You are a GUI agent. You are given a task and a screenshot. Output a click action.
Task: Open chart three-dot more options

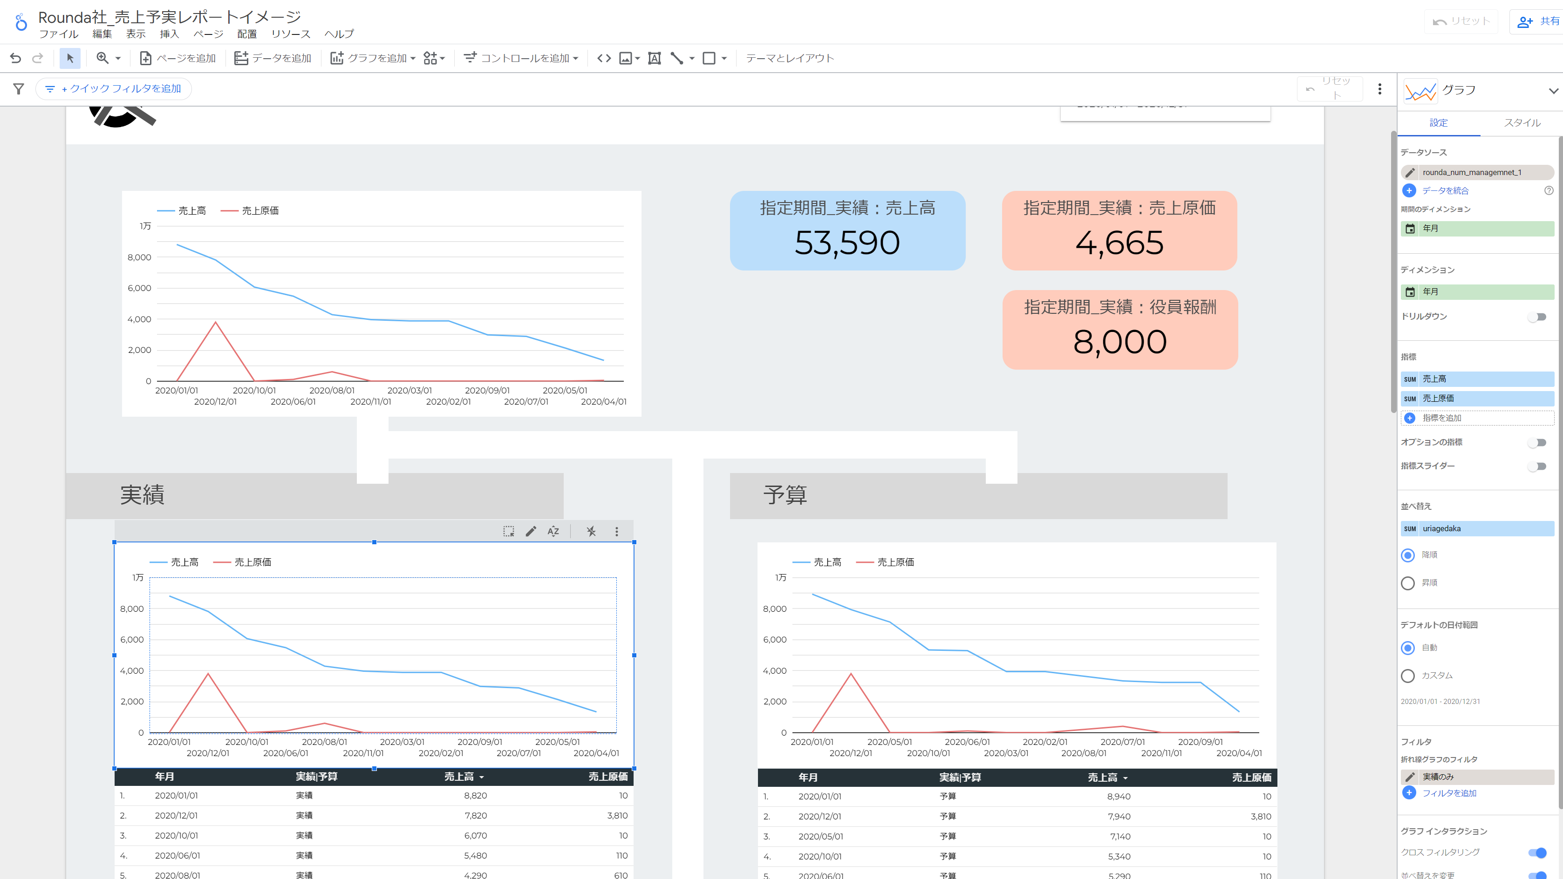(x=616, y=532)
